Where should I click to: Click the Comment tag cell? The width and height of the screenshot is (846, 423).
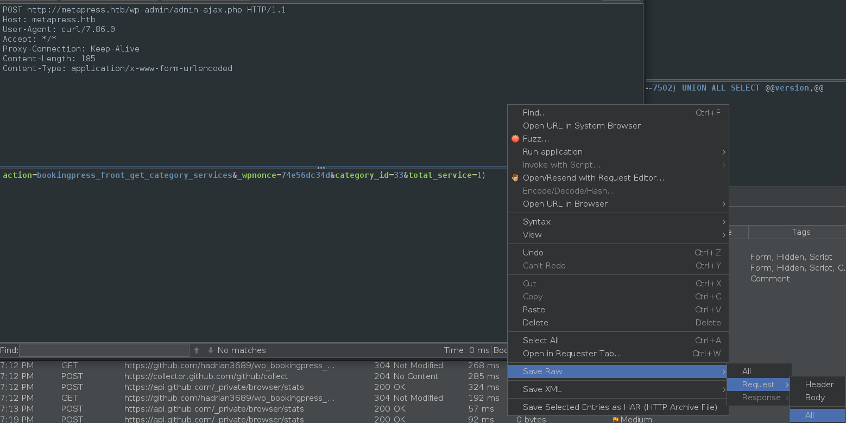tap(770, 279)
